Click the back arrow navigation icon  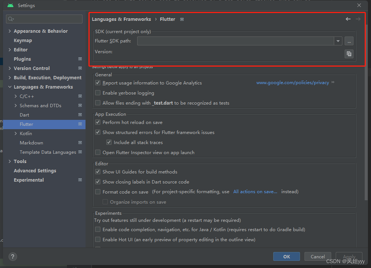tap(348, 19)
